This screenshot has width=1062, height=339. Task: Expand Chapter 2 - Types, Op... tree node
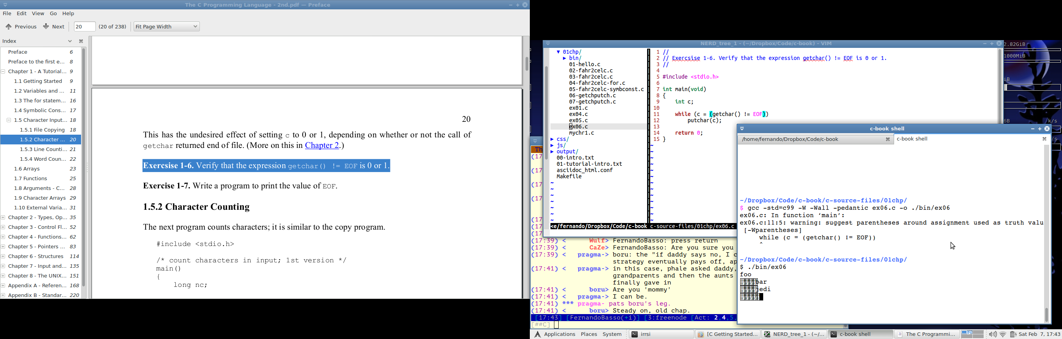click(3, 218)
